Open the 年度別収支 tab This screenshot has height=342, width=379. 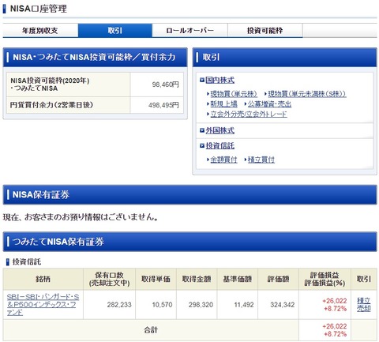coord(40,31)
